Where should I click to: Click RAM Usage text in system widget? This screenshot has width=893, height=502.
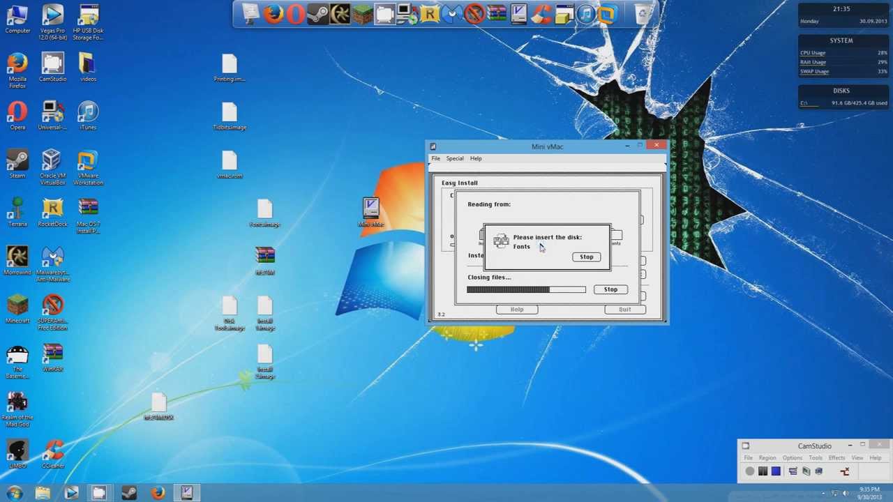coord(813,62)
